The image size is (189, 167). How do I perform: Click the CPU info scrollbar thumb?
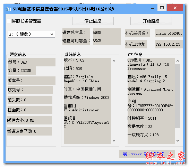(178, 96)
